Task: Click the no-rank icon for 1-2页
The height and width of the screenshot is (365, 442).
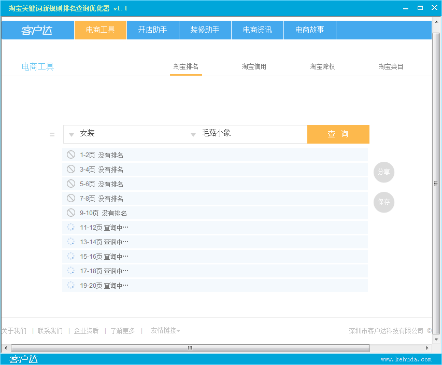Action: (x=71, y=155)
